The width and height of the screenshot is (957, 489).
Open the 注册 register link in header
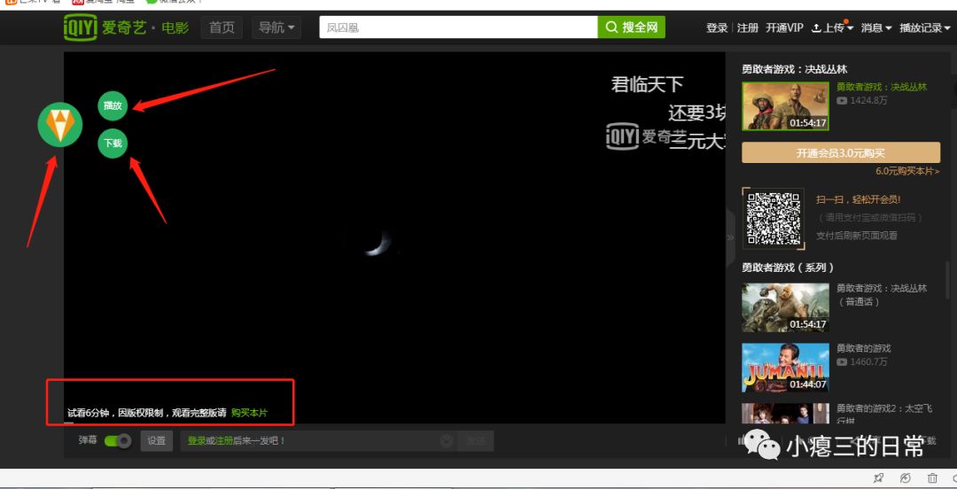click(748, 28)
